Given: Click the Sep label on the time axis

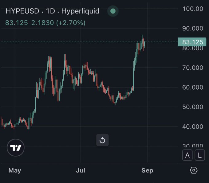Looking at the screenshot, I should (x=147, y=170).
